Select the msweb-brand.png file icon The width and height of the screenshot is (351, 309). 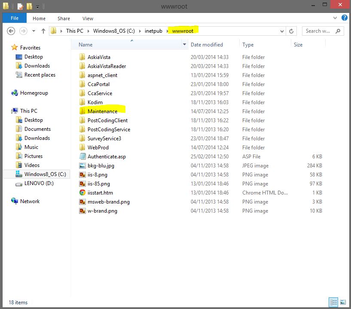tap(82, 201)
